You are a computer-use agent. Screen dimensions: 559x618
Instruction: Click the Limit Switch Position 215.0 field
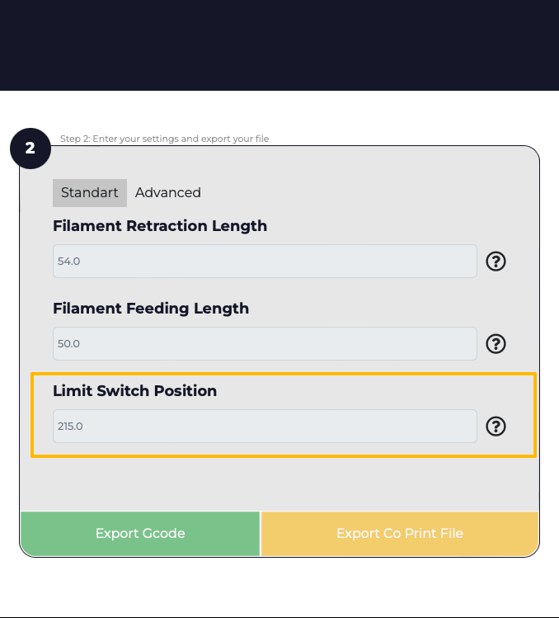tap(265, 426)
